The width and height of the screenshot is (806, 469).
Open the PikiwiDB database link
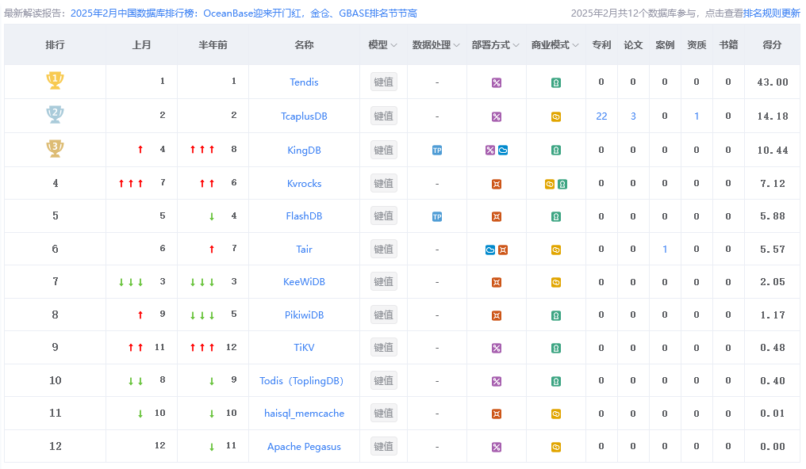[x=305, y=315]
